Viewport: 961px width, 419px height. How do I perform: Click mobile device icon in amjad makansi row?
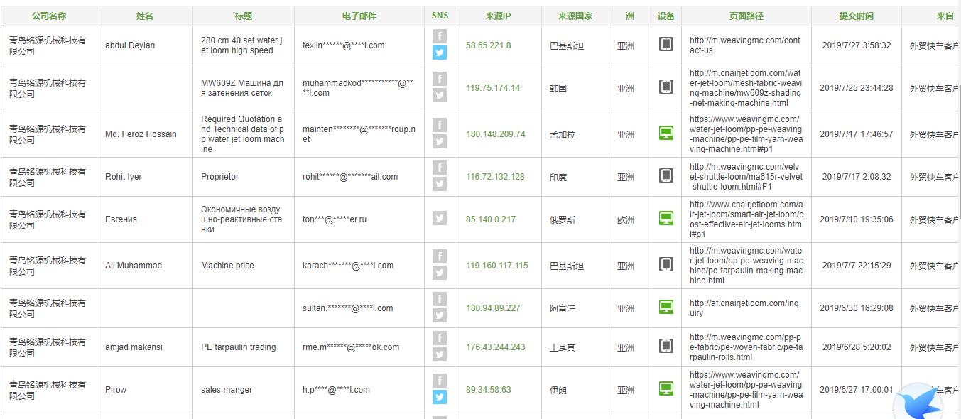coord(666,347)
